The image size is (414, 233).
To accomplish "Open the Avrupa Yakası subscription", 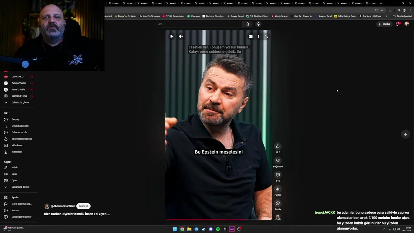I will (18, 83).
